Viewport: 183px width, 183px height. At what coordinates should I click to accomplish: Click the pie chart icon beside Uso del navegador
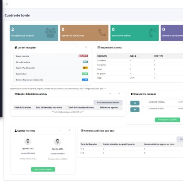click(x=16, y=48)
